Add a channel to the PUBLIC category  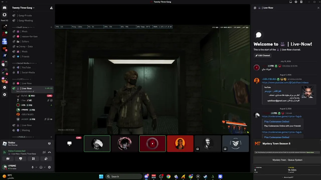(x=51, y=137)
